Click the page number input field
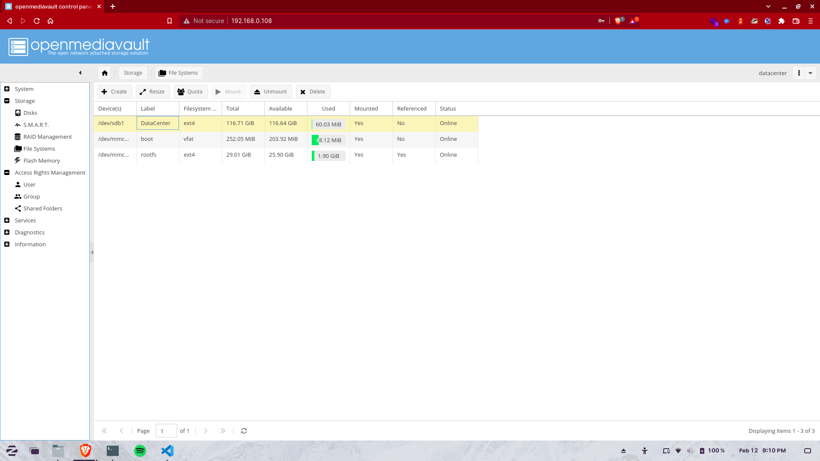820x461 pixels. pyautogui.click(x=167, y=431)
